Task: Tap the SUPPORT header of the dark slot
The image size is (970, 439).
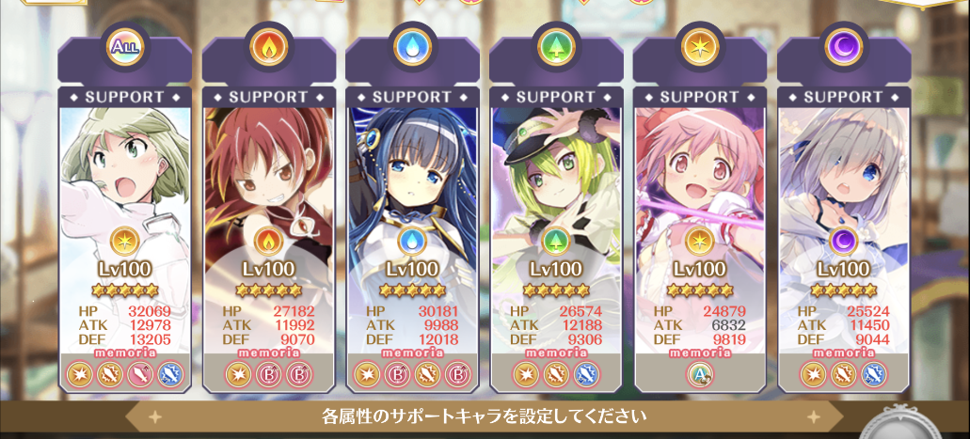Action: pyautogui.click(x=844, y=97)
